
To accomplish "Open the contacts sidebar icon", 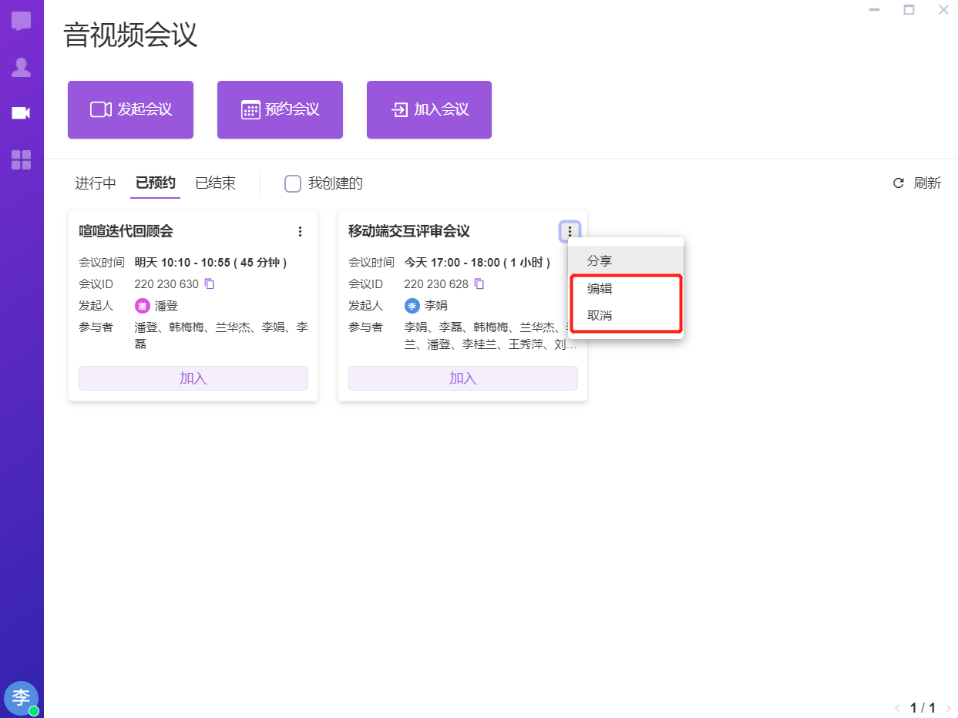I will tap(22, 68).
